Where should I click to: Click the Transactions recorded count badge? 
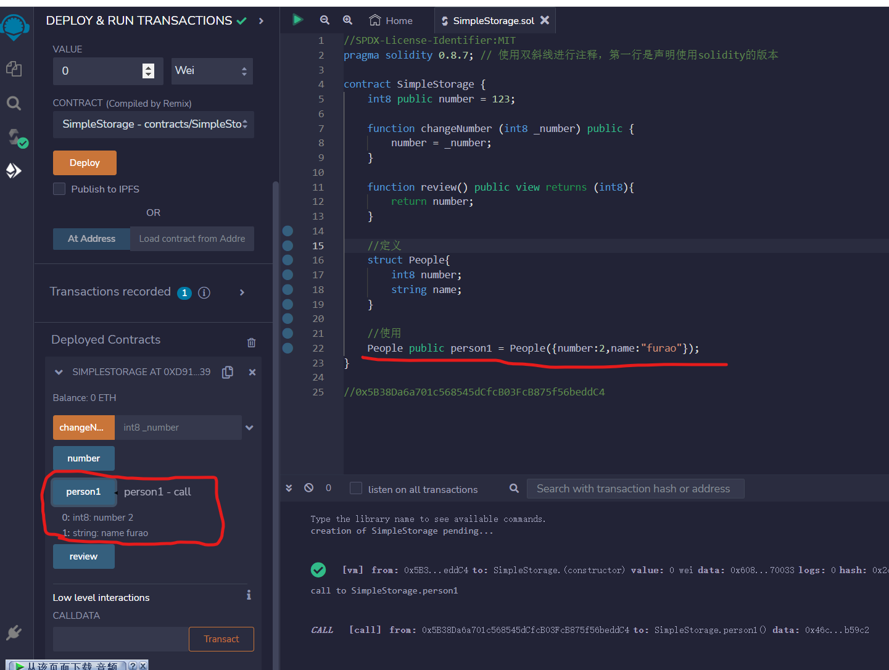pos(184,293)
